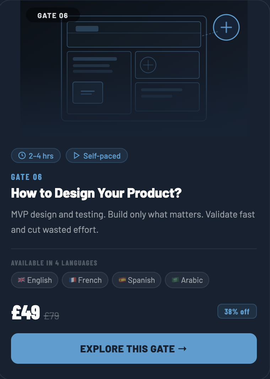Choose the Spanish language pill
The image size is (270, 379).
[x=136, y=280]
